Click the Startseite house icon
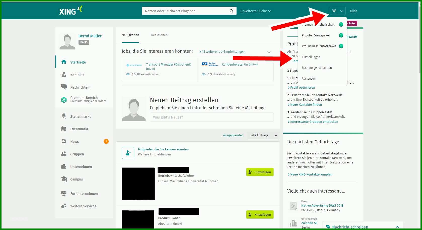The image size is (422, 230). click(x=64, y=62)
